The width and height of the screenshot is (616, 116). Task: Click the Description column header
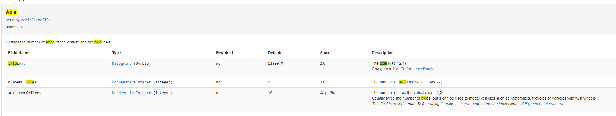click(x=382, y=53)
